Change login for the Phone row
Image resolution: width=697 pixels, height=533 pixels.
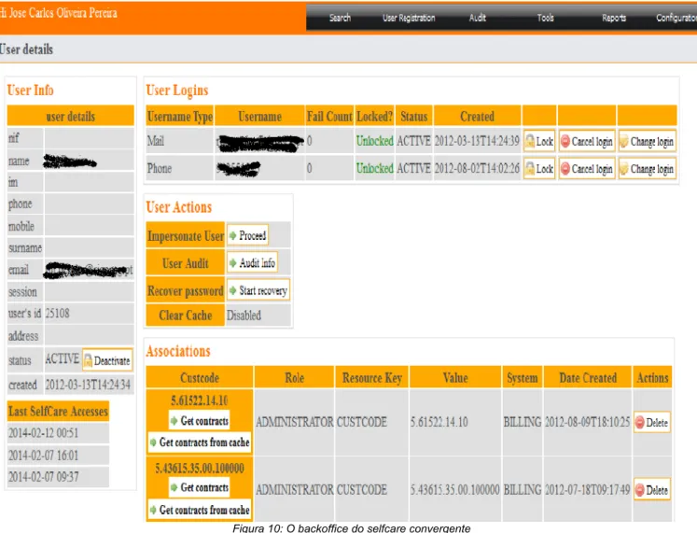pyautogui.click(x=648, y=169)
